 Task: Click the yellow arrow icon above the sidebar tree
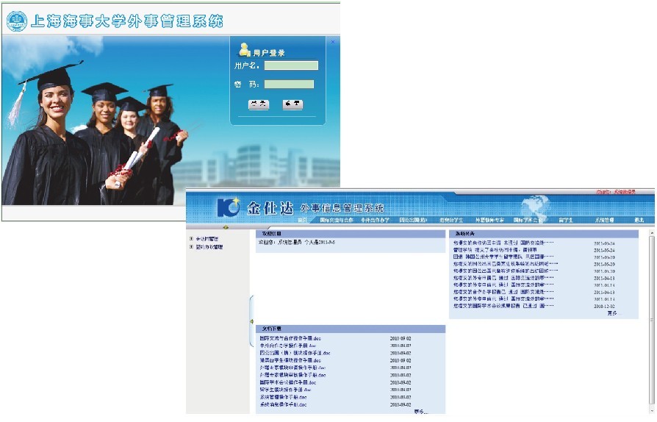225,226
